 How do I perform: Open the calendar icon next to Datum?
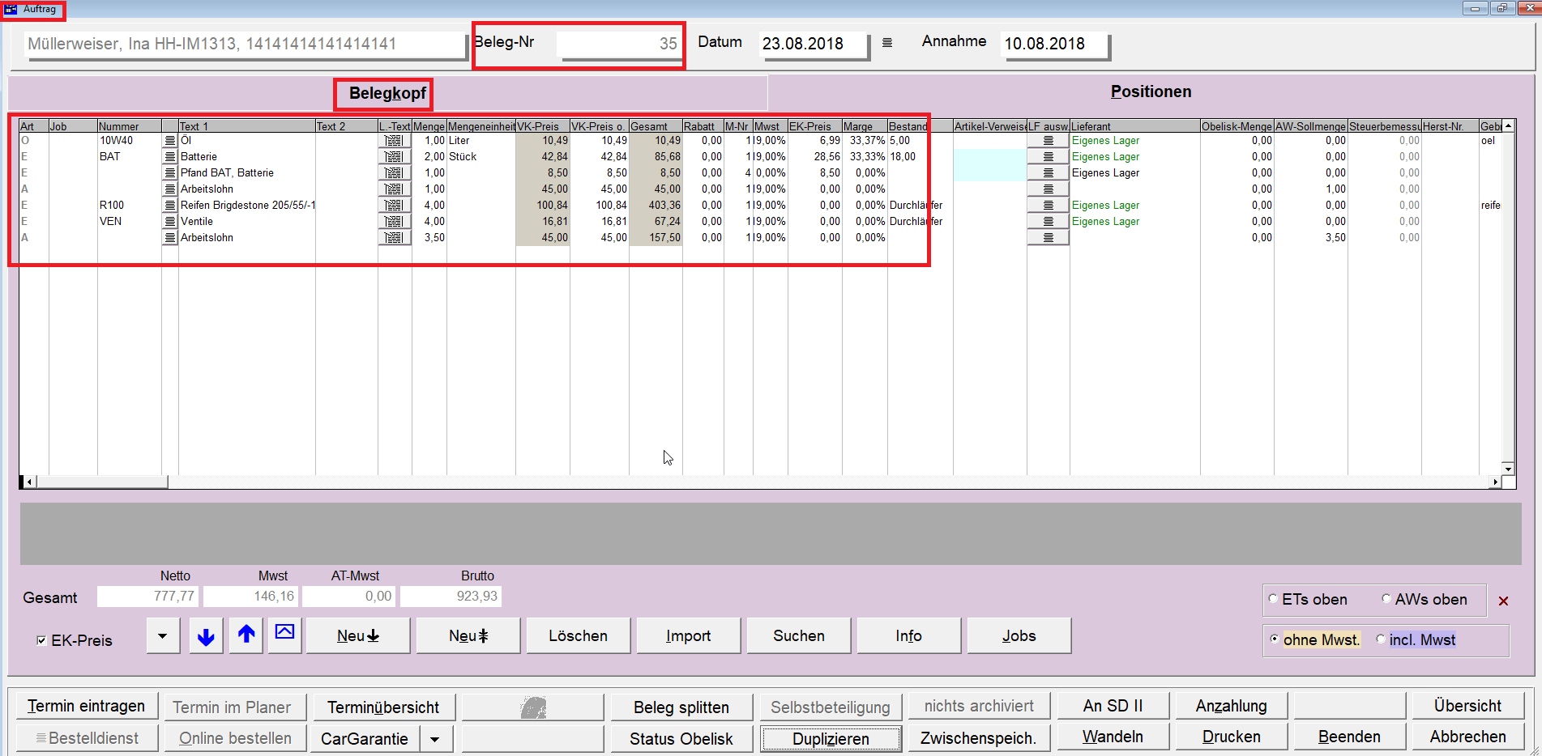click(x=887, y=43)
